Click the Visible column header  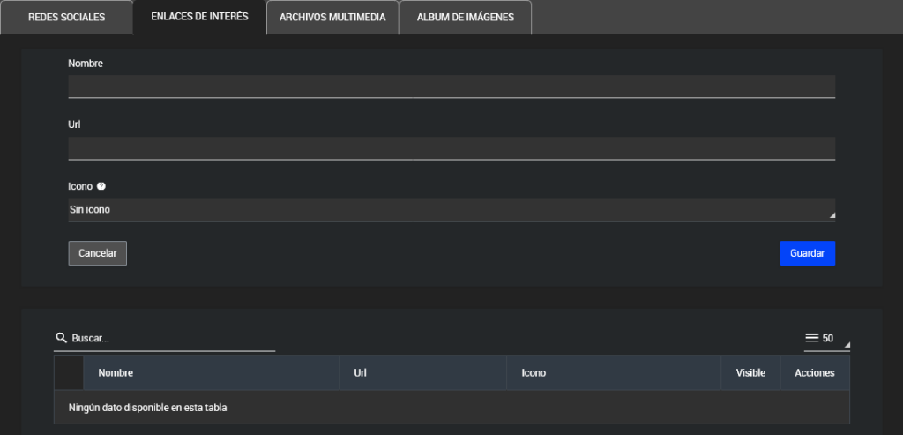coord(750,373)
